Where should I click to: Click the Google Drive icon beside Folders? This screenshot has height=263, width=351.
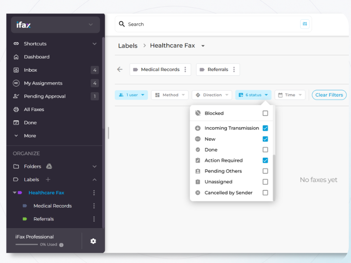pos(49,166)
